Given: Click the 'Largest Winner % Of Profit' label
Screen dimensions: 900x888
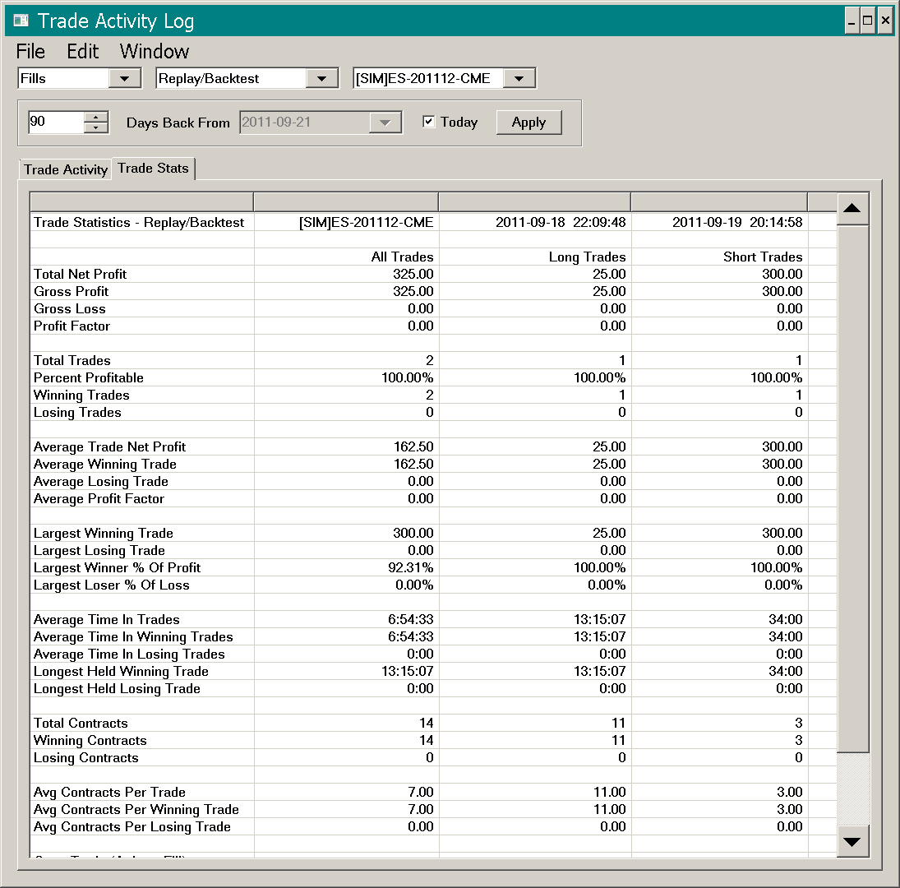Looking at the screenshot, I should [x=117, y=567].
